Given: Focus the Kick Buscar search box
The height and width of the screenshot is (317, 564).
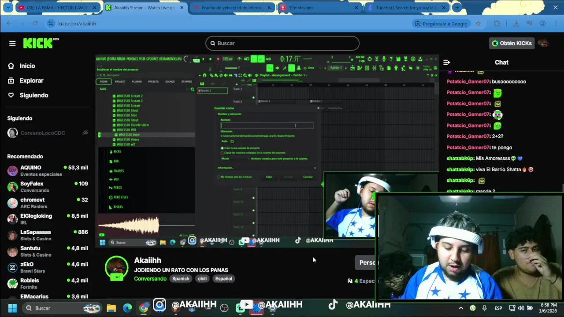Looking at the screenshot, I should (x=282, y=43).
